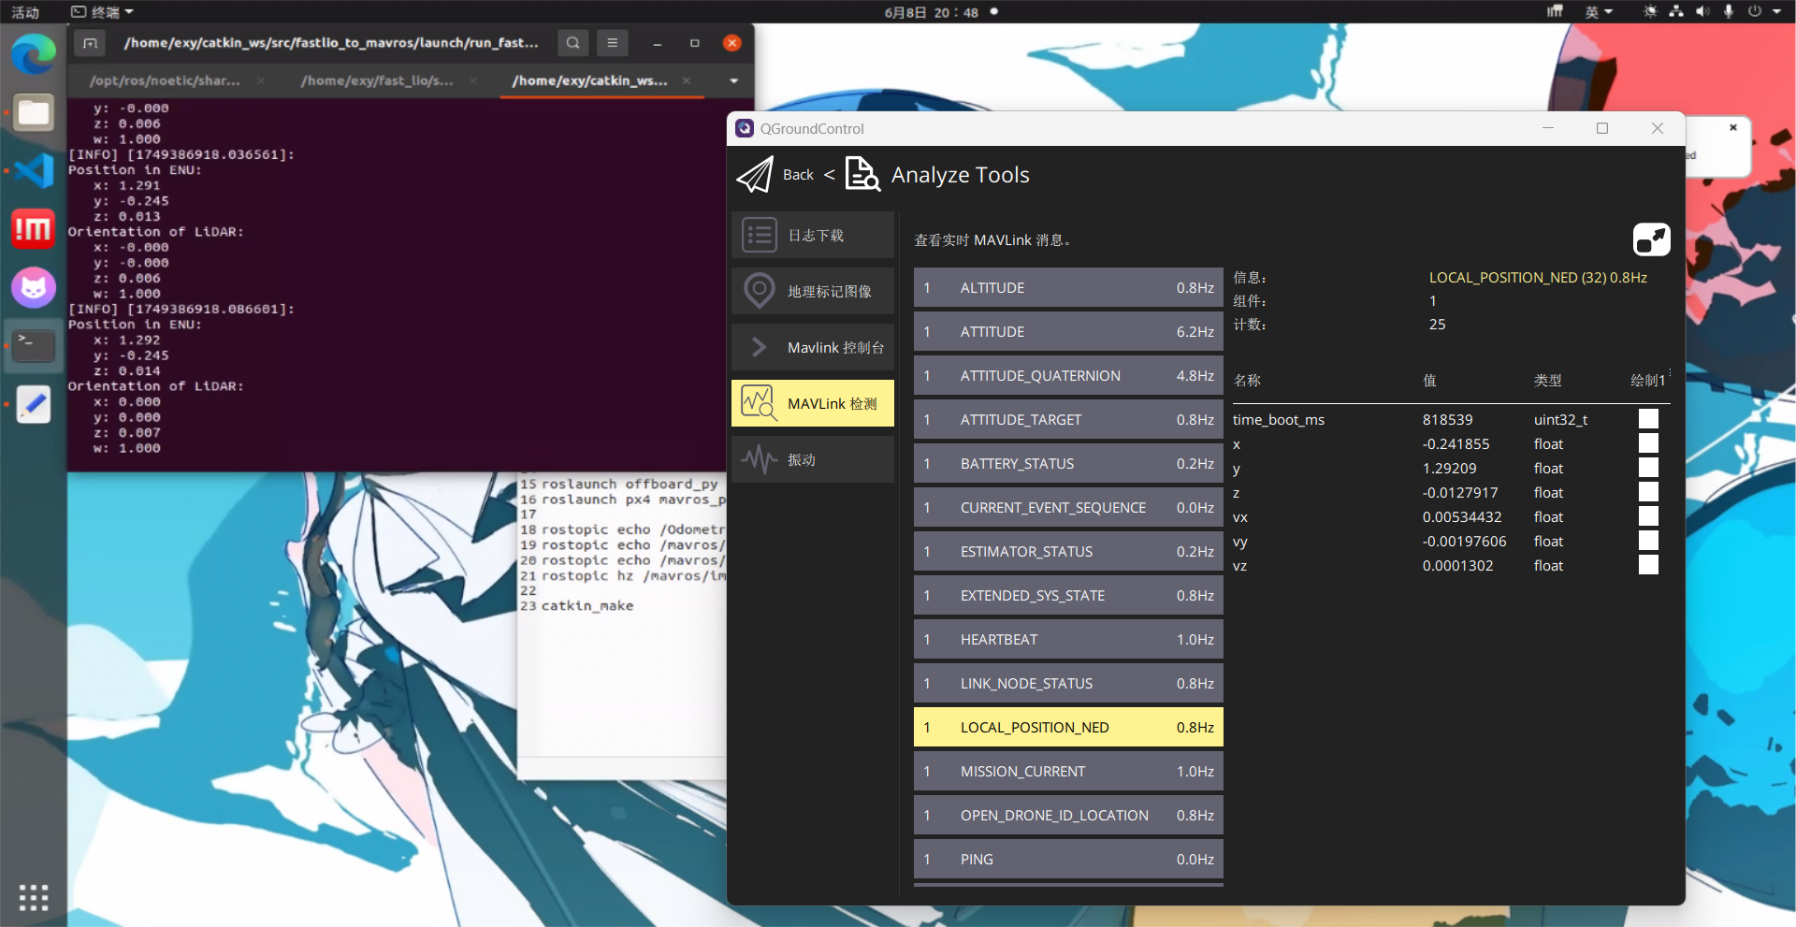The height and width of the screenshot is (927, 1796).
Task: Click the Mavlink 控制台 chevron icon
Action: pyautogui.click(x=759, y=347)
